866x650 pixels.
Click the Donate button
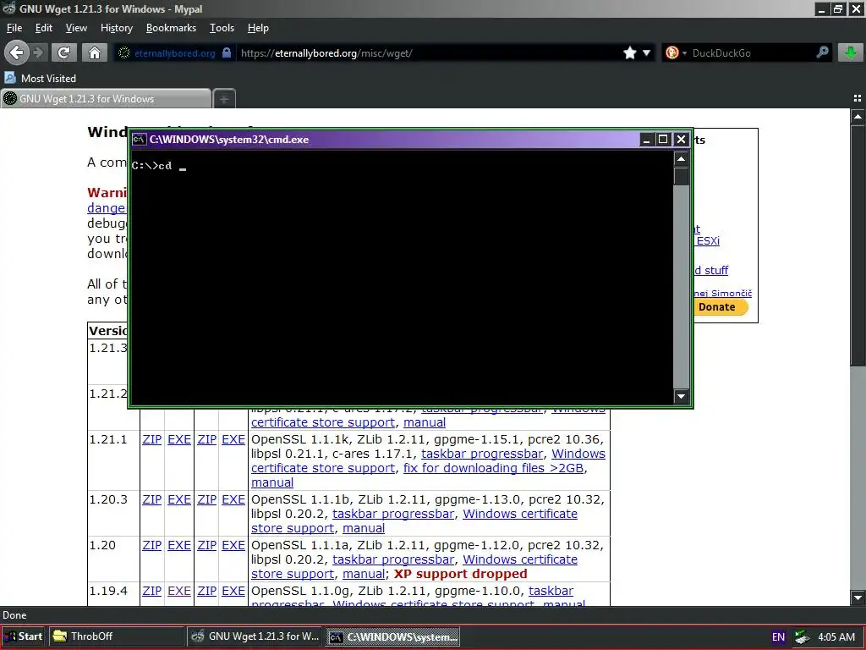coord(721,306)
